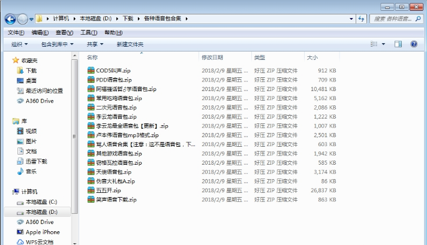Select the COD5叫声.zip file icon
Screen dimensions: 427x245
(91, 71)
